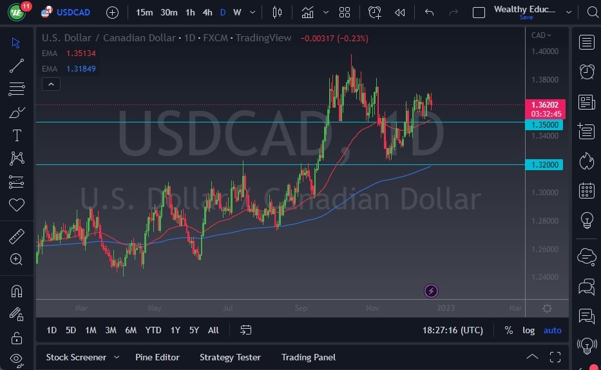The width and height of the screenshot is (601, 370).
Task: Click the search magnifier at top right
Action: [x=593, y=13]
